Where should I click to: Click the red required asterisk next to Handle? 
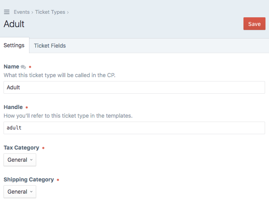pyautogui.click(x=27, y=107)
